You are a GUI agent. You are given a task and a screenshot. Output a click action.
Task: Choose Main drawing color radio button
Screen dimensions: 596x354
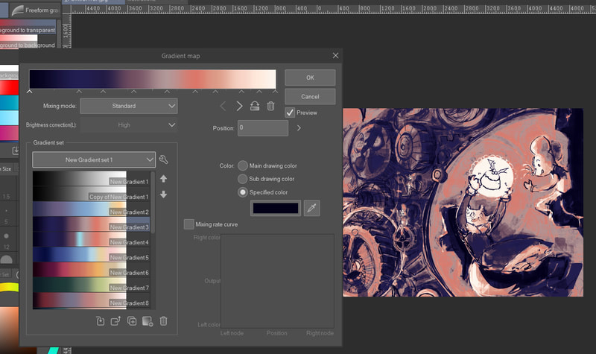pyautogui.click(x=243, y=165)
